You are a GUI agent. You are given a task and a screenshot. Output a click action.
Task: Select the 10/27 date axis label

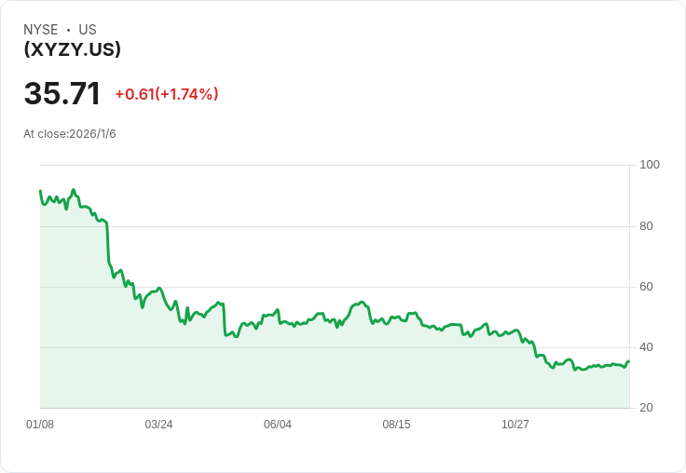[x=515, y=425]
